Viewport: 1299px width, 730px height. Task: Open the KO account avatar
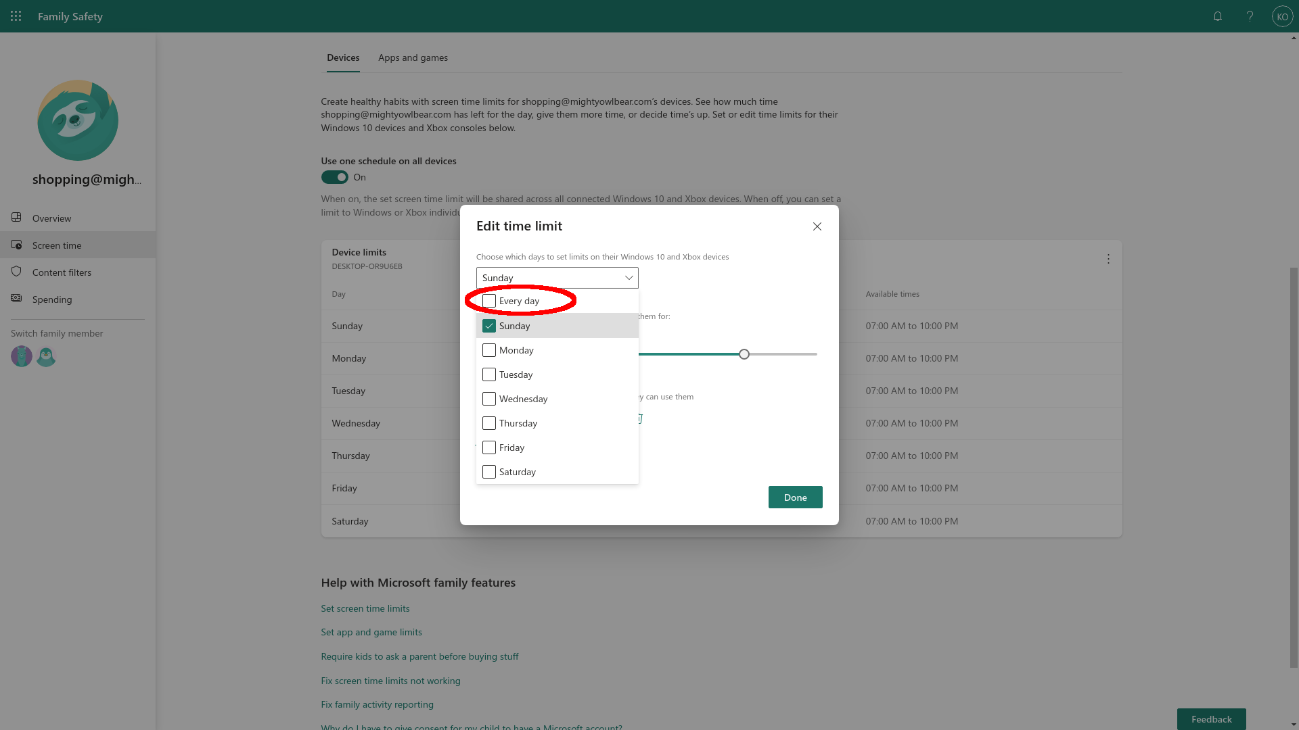(x=1283, y=16)
